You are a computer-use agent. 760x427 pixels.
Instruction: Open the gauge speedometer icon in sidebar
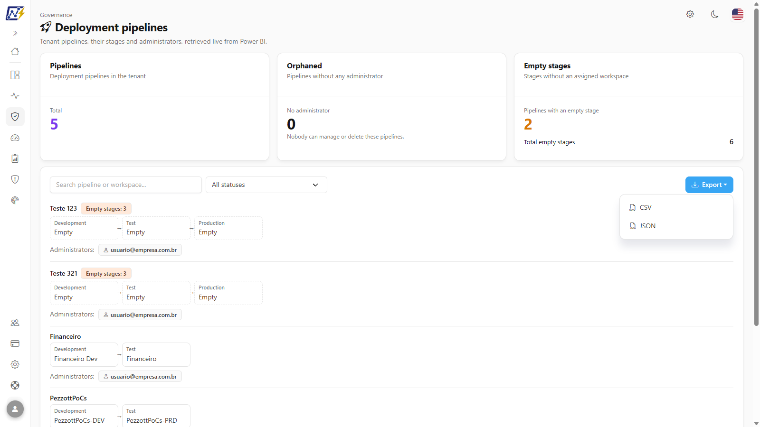coord(15,138)
